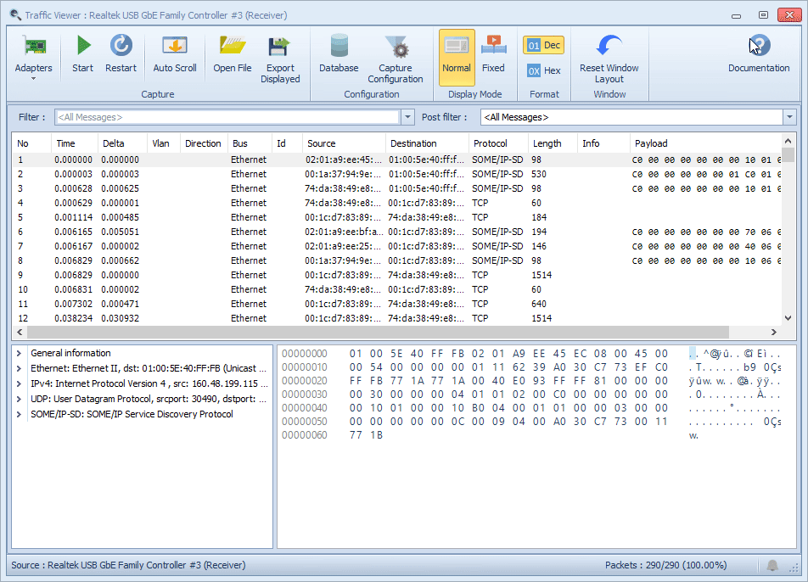This screenshot has width=808, height=582.
Task: Click hex offset 00000010 in hex view
Action: pos(305,367)
